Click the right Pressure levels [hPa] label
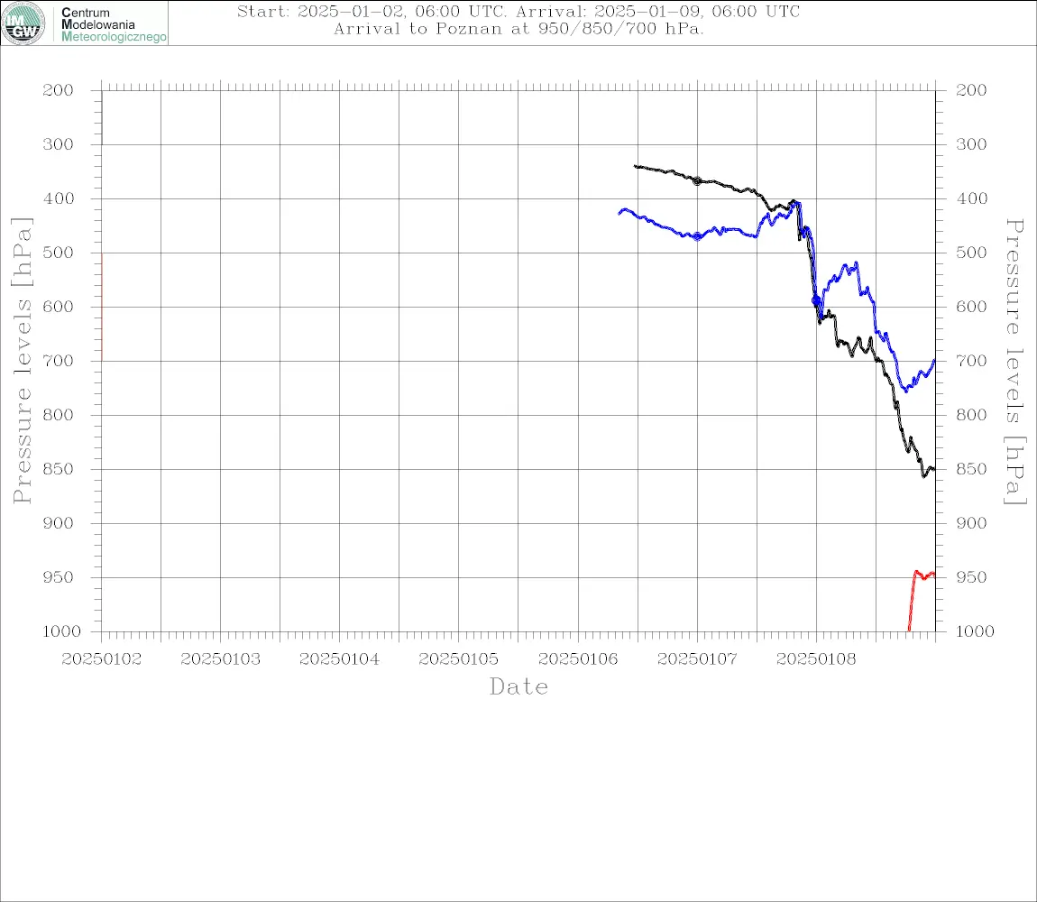 tap(1014, 362)
